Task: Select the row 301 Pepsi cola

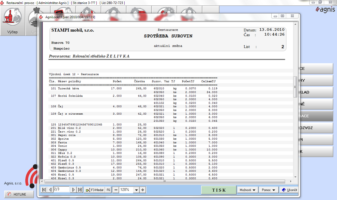Action: (133, 135)
